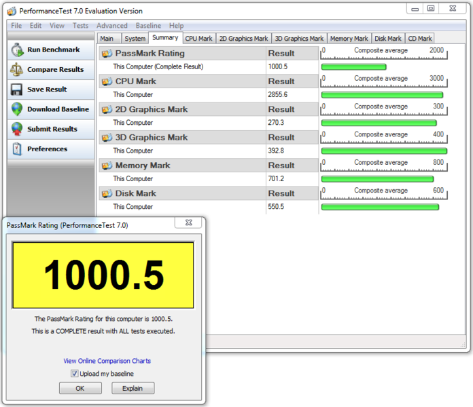Select the 3D Graphics result value 392.8
This screenshot has height=407, width=473.
tap(276, 151)
